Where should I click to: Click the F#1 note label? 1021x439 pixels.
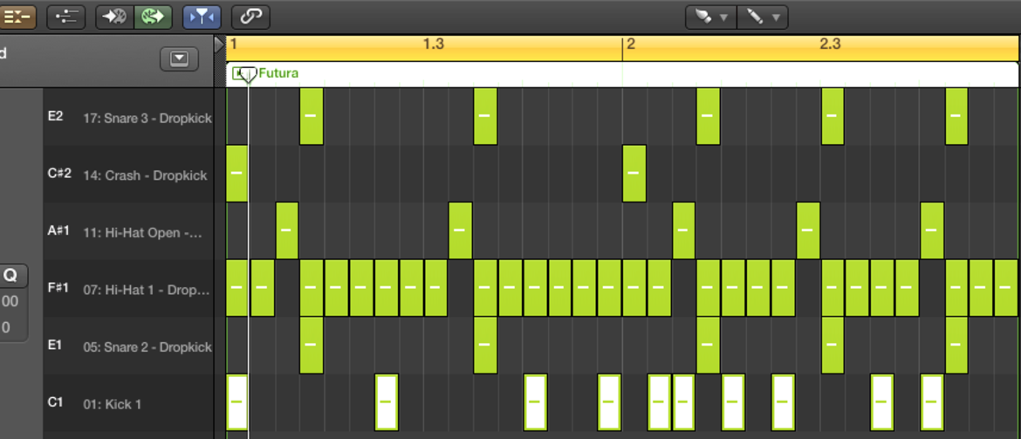(58, 289)
